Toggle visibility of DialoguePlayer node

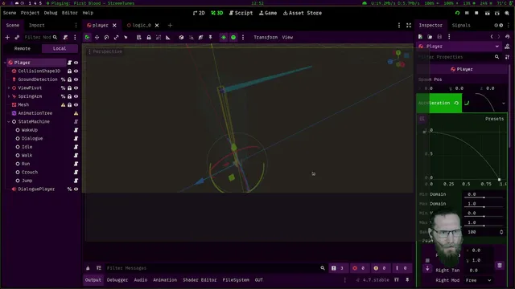coord(76,189)
